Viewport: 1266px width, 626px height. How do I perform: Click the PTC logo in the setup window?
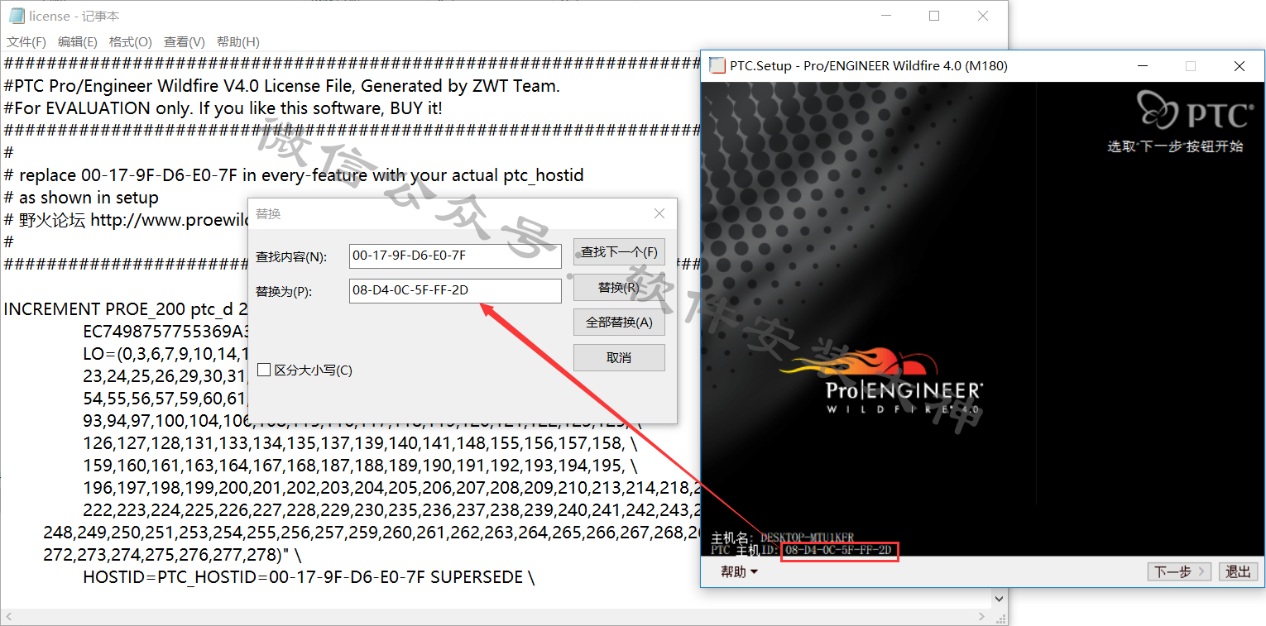1196,110
